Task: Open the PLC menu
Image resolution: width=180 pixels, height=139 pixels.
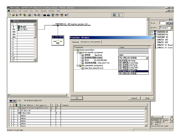Action: 32,11
